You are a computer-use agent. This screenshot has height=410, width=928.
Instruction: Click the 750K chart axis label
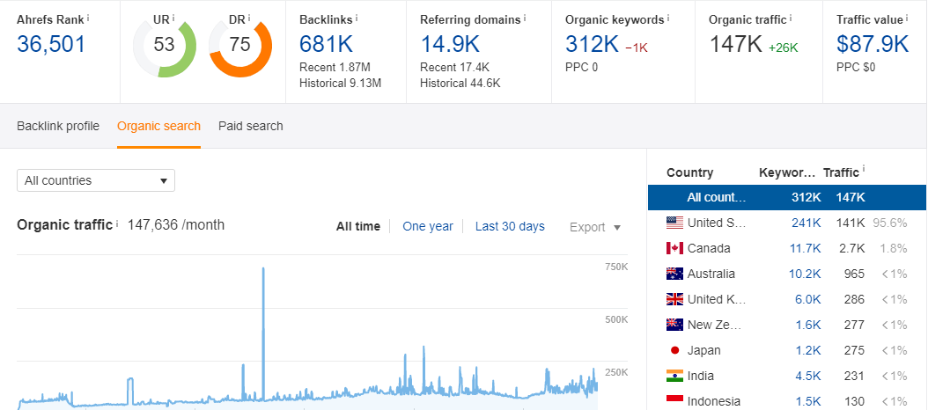616,267
